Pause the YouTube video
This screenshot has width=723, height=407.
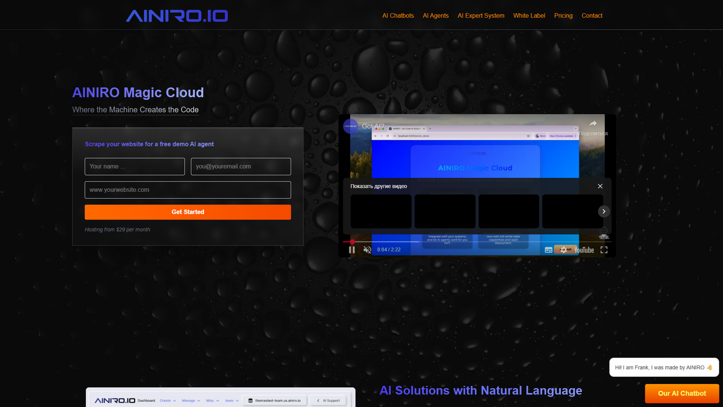352,250
